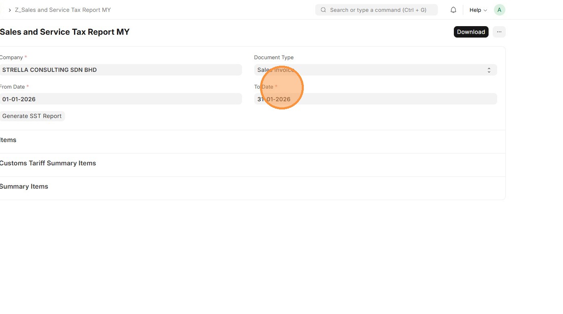
Task: Click the From Date label text
Action: tap(13, 87)
